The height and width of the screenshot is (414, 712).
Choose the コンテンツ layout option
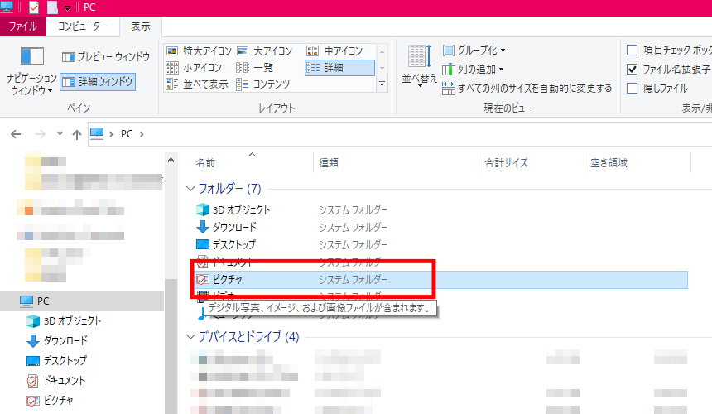click(263, 84)
